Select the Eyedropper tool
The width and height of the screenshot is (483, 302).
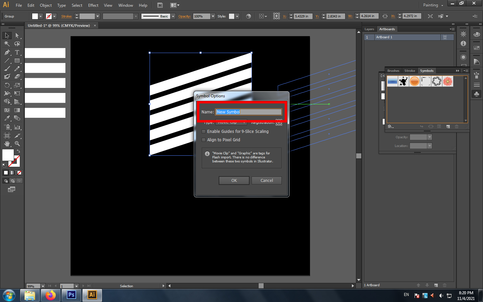7,118
